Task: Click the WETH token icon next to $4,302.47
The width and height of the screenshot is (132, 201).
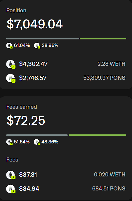Action: [11, 64]
